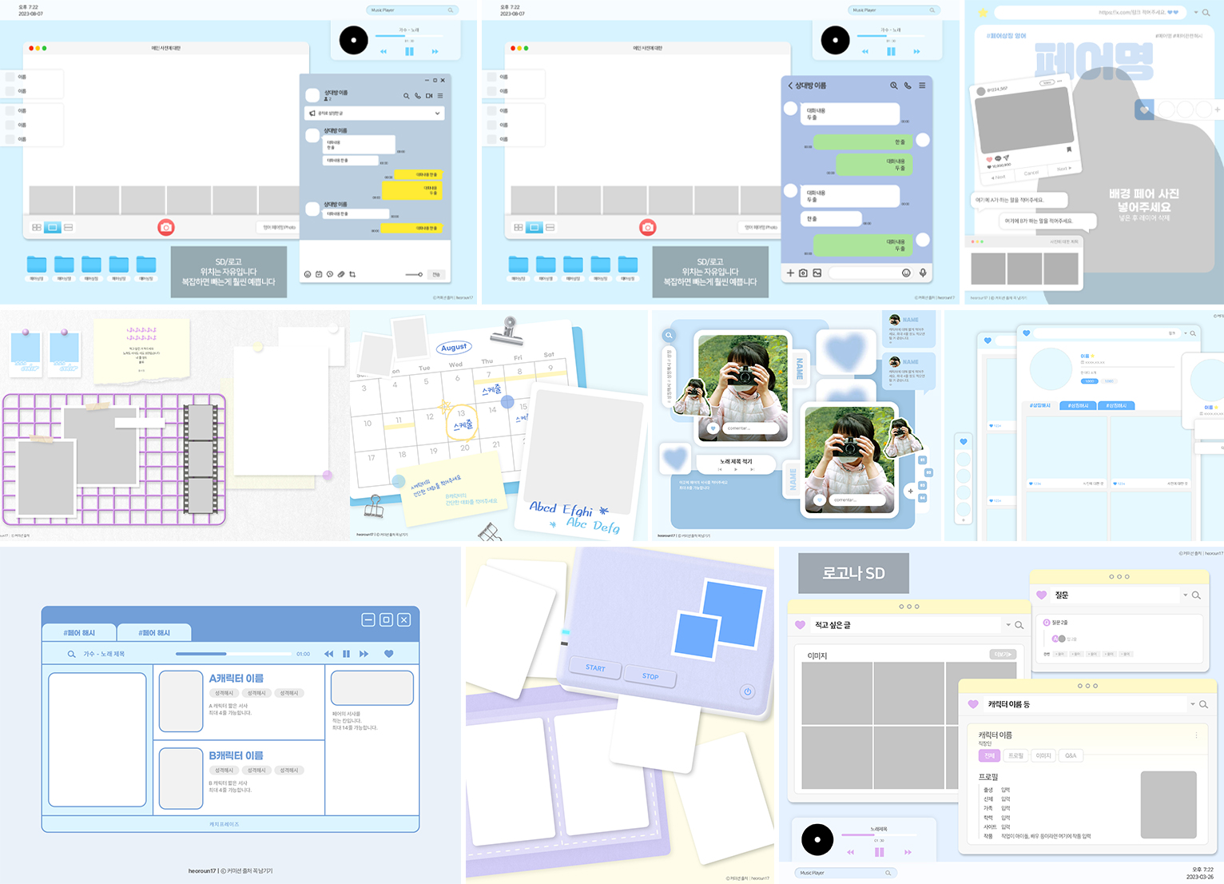Open three-dot menu on 캐릭터 이름 card
This screenshot has width=1224, height=884.
click(x=1196, y=735)
